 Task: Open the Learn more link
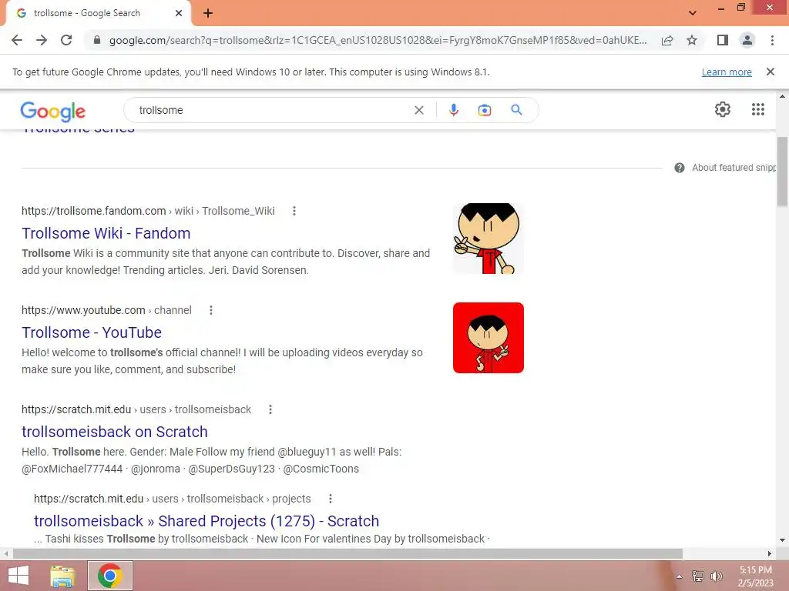tap(727, 72)
